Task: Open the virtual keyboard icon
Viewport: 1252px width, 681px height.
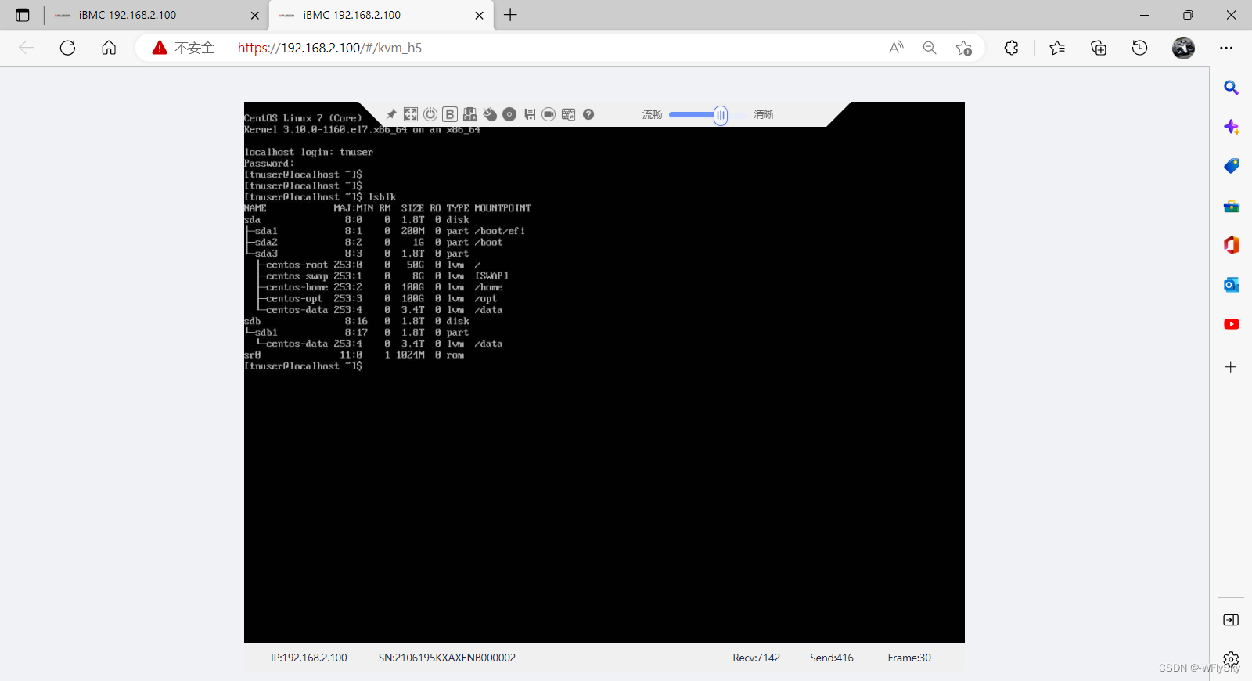Action: click(569, 114)
